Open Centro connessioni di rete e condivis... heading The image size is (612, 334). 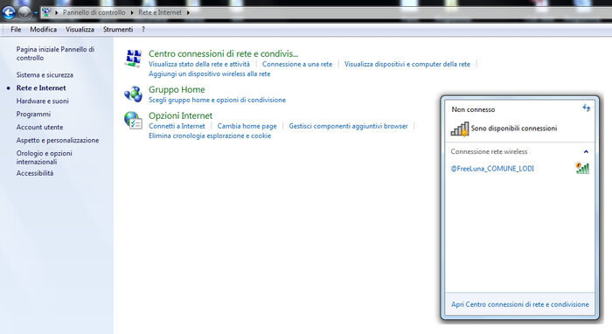(223, 53)
